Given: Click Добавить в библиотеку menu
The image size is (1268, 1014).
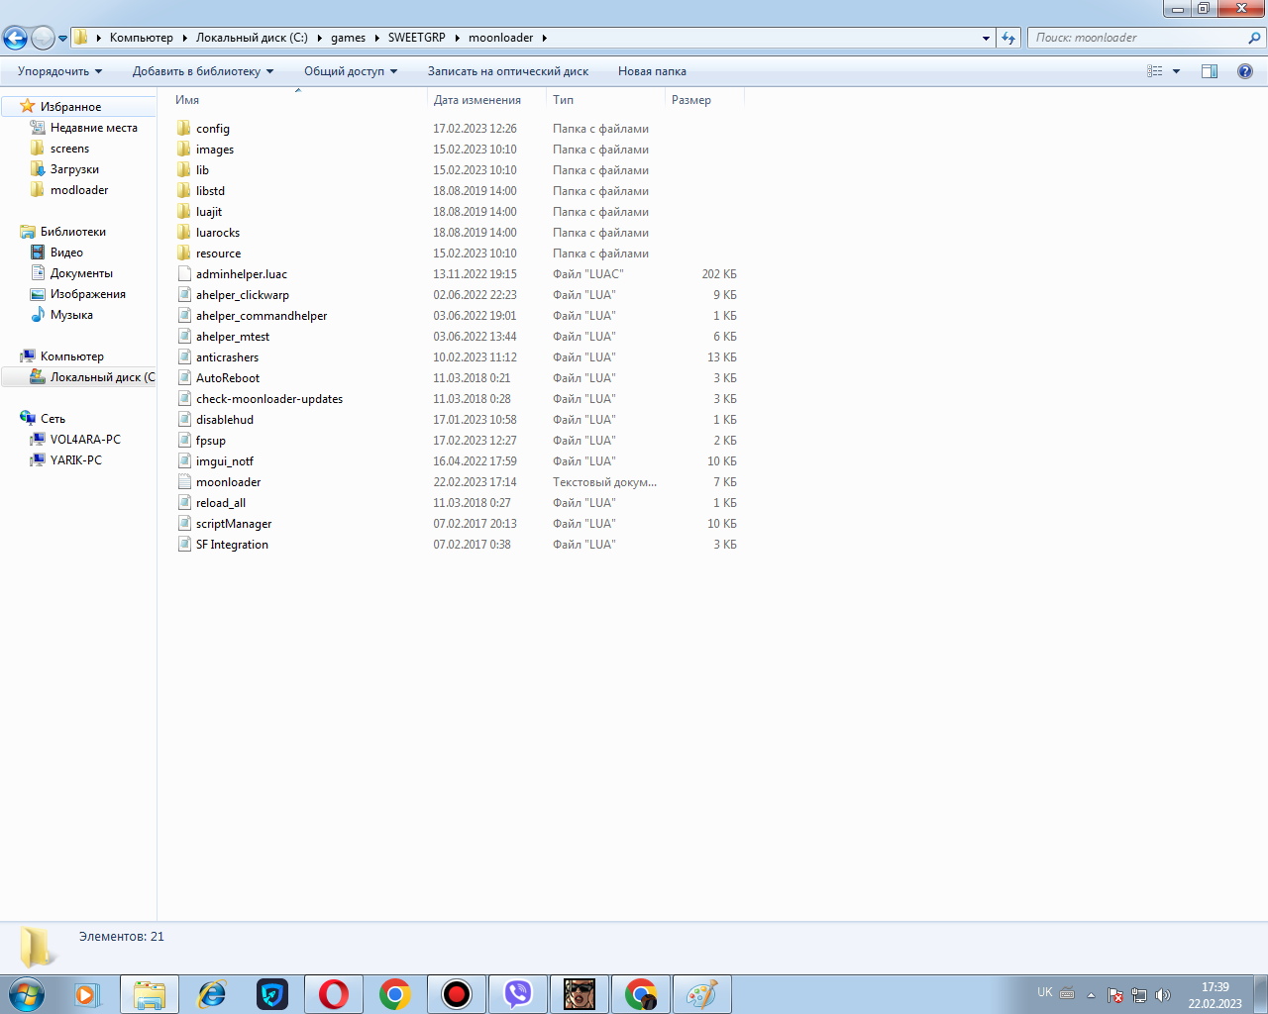Looking at the screenshot, I should tap(202, 71).
